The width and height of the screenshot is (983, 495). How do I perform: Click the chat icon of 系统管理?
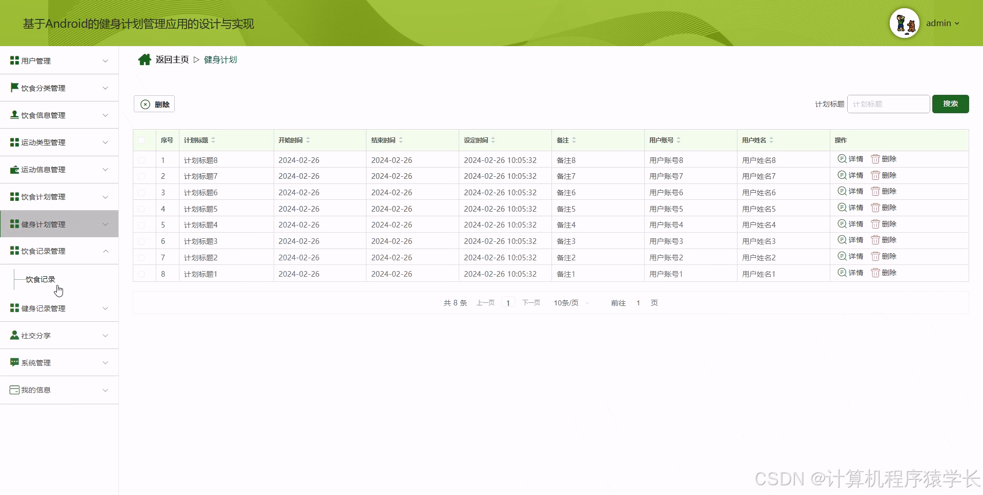14,362
